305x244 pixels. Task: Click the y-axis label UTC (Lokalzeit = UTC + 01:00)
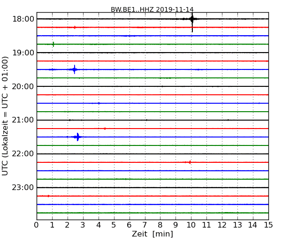pyautogui.click(x=5, y=116)
